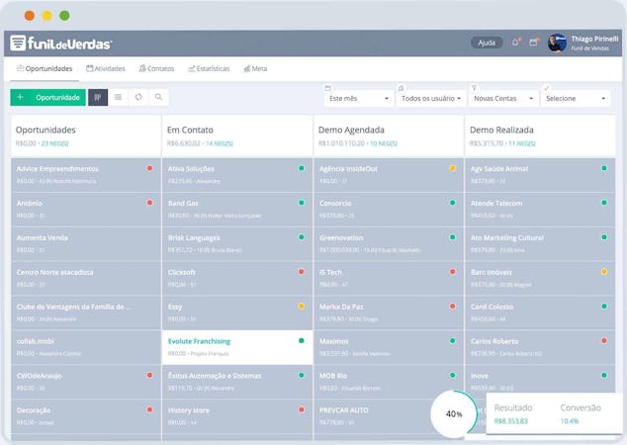Open the Inove card
The image size is (627, 445).
(x=540, y=380)
